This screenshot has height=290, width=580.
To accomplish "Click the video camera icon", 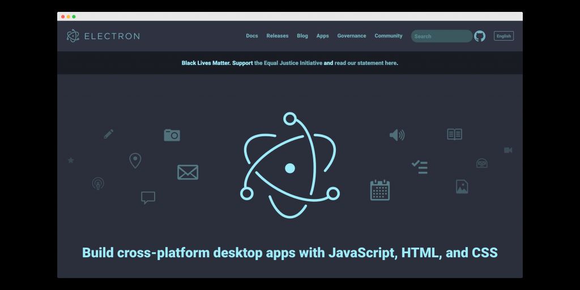I will [x=508, y=150].
